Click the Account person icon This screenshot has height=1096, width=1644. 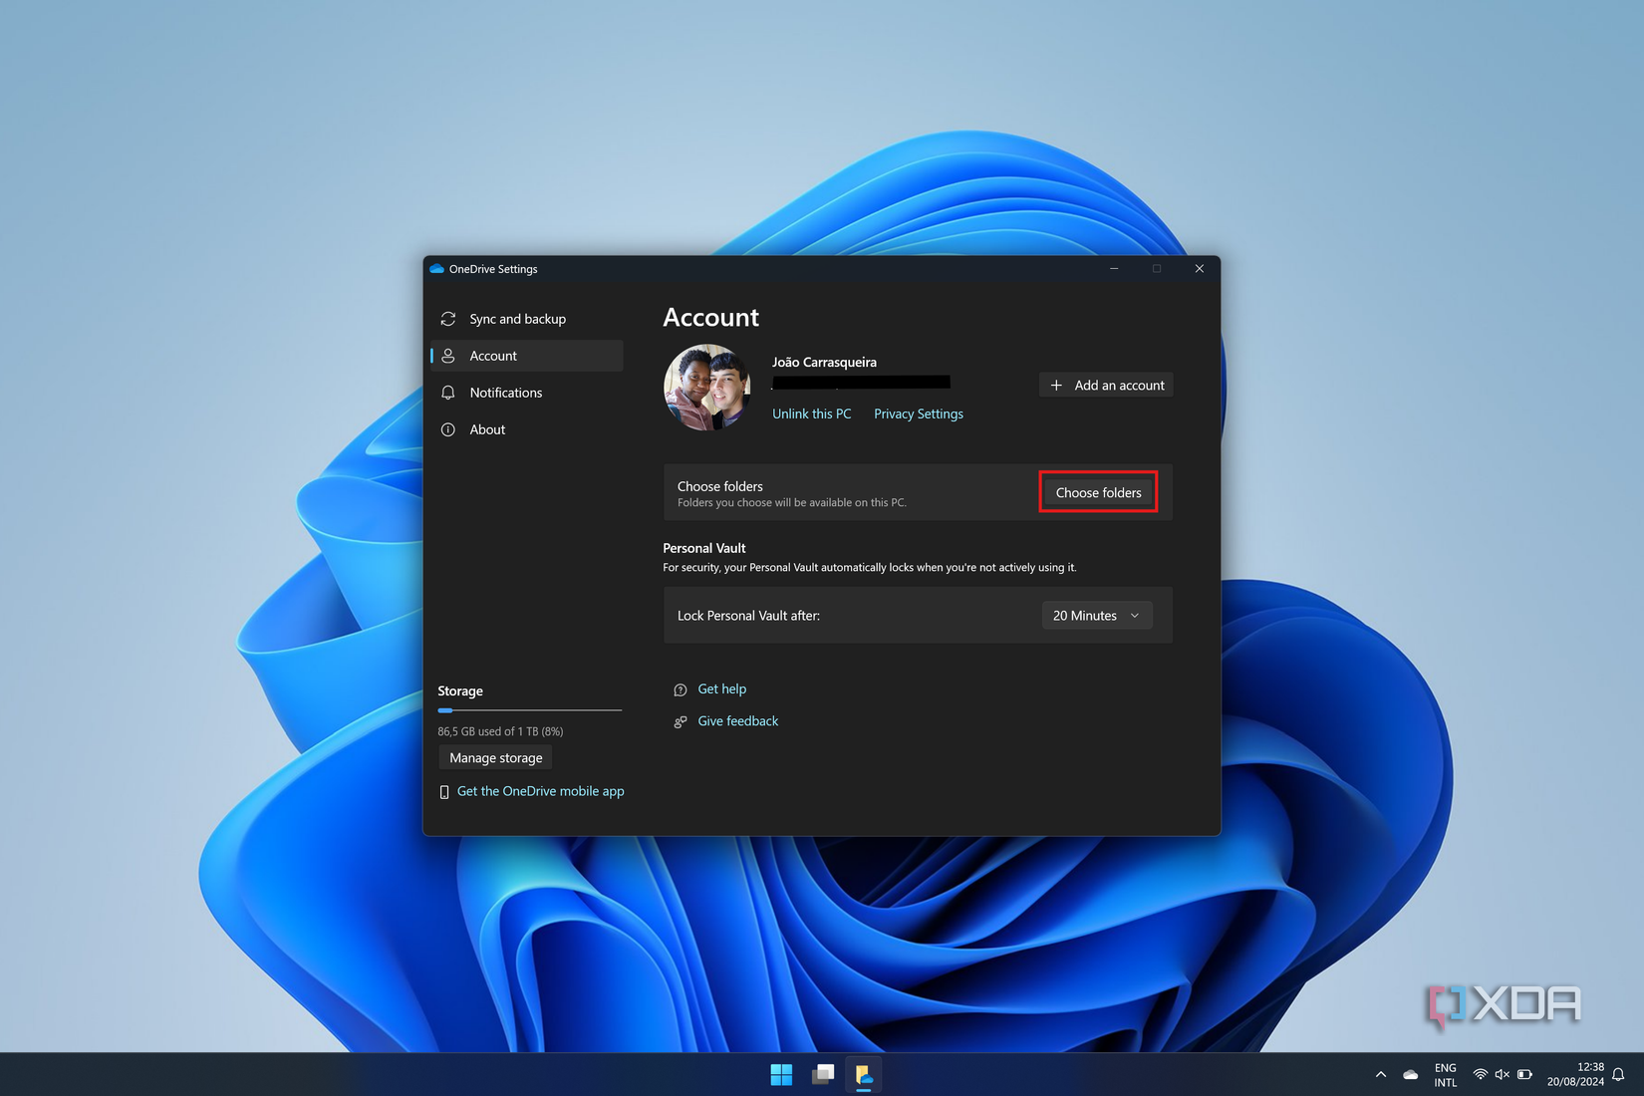[x=449, y=356]
